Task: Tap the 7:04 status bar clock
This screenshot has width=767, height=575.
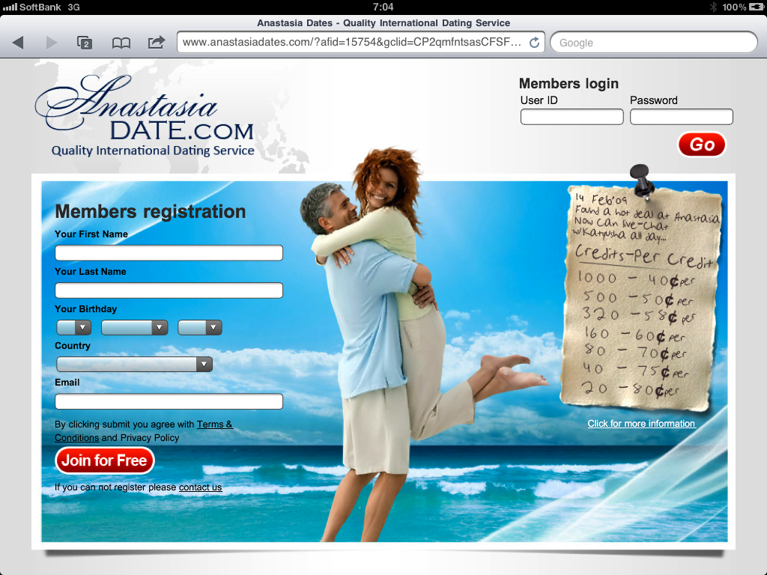Action: point(383,7)
